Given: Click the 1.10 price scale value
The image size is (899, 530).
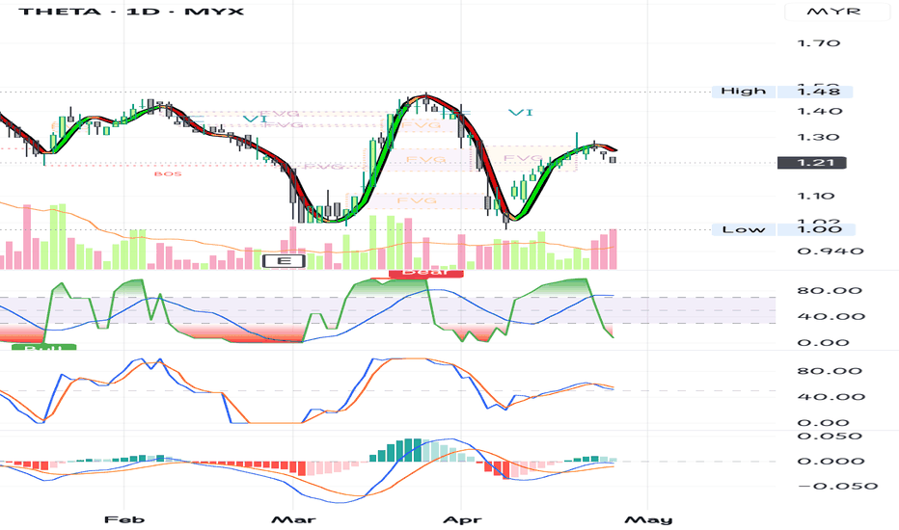Looking at the screenshot, I should point(816,197).
